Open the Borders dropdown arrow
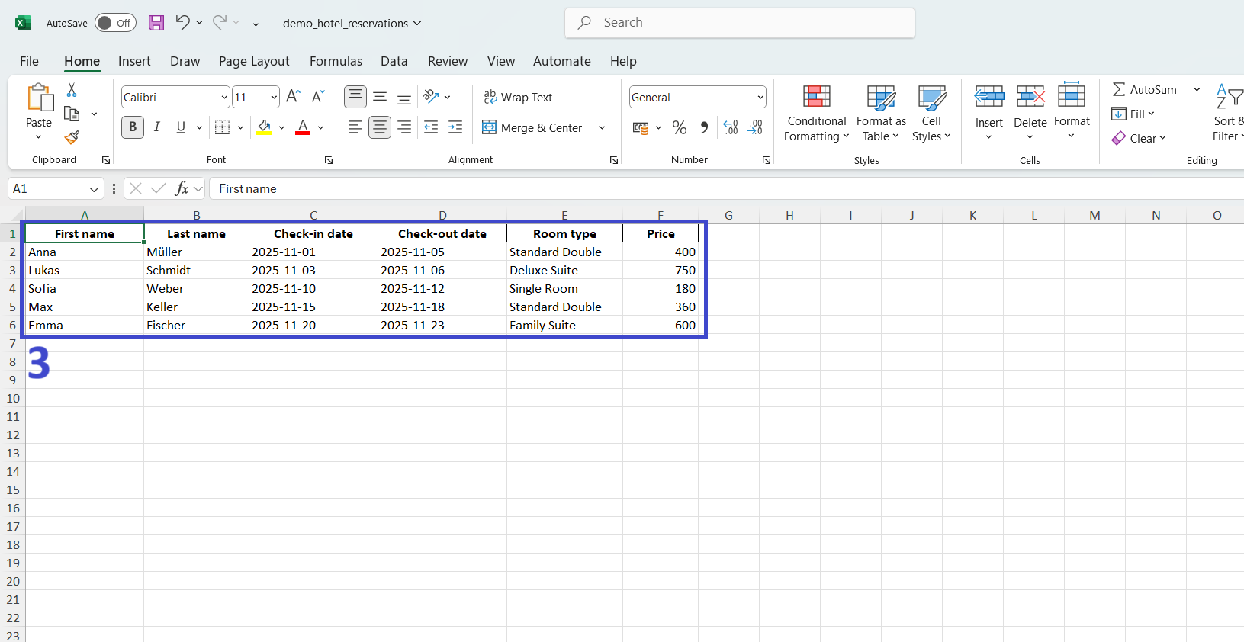 coord(240,127)
